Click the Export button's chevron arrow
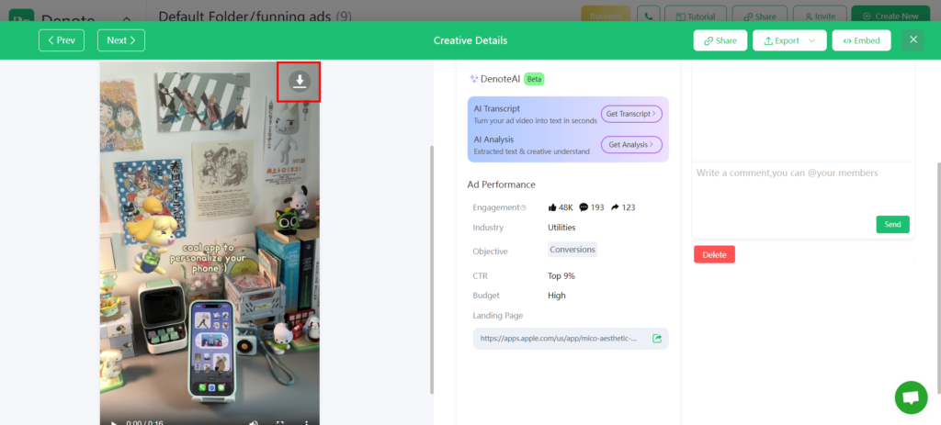Viewport: 941px width, 425px height. click(812, 40)
